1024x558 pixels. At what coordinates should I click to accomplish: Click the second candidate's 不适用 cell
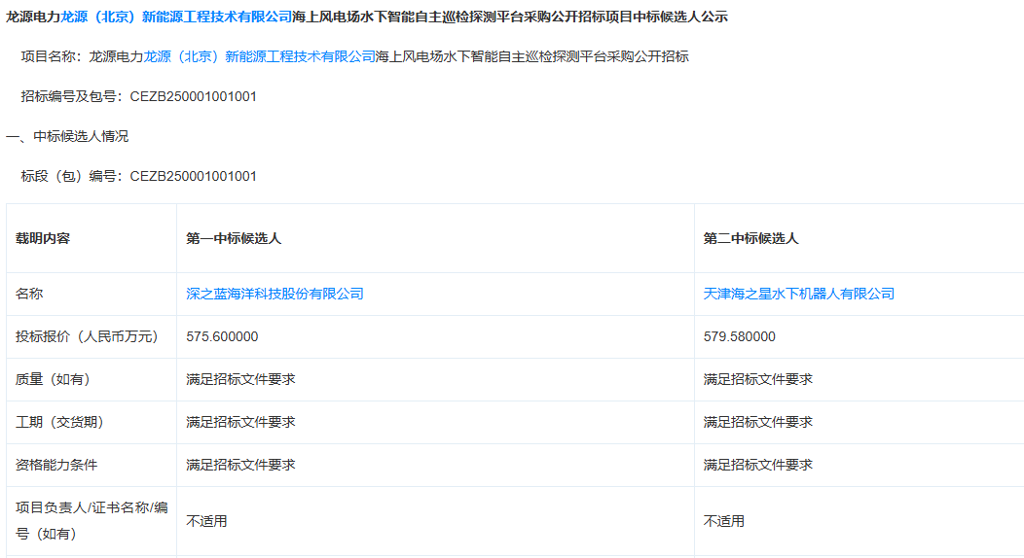(723, 521)
